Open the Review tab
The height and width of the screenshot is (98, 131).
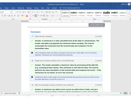36,8
